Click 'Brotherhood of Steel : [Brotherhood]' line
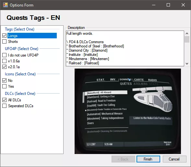This screenshot has height=167, width=191. point(95,46)
